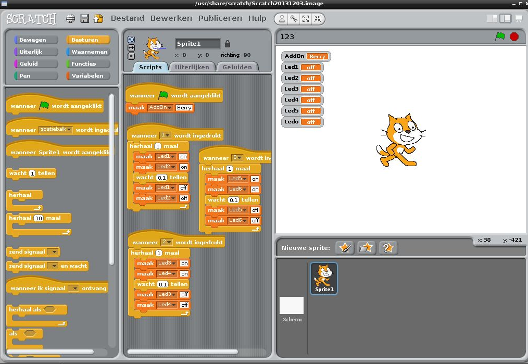Open key dropdown showing 1 in script
Screen dimensions: 528x364
tap(165, 135)
